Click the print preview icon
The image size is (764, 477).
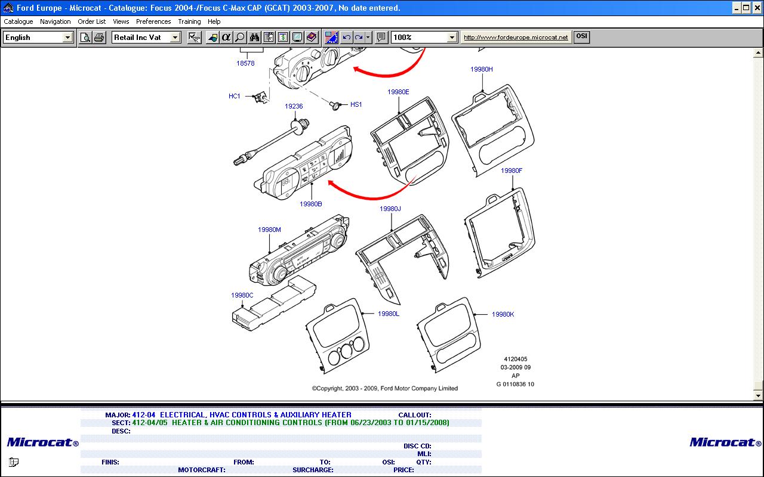click(85, 38)
